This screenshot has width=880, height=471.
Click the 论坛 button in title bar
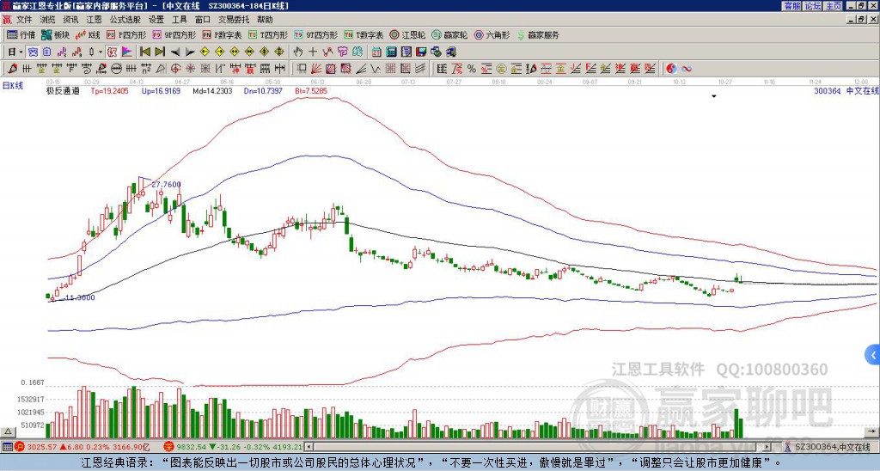(x=813, y=6)
